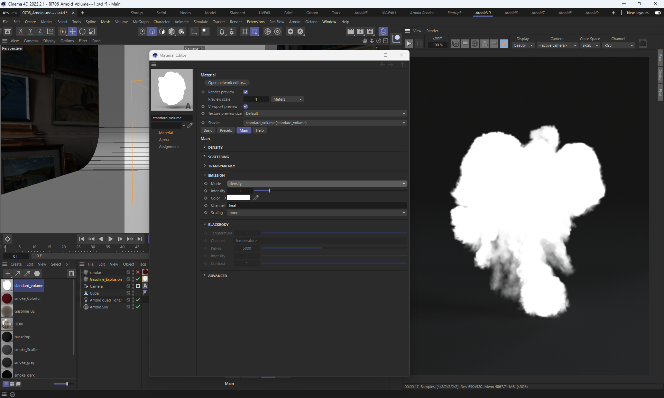Open the MoGraph menu
This screenshot has height=398, width=664.
[x=140, y=22]
